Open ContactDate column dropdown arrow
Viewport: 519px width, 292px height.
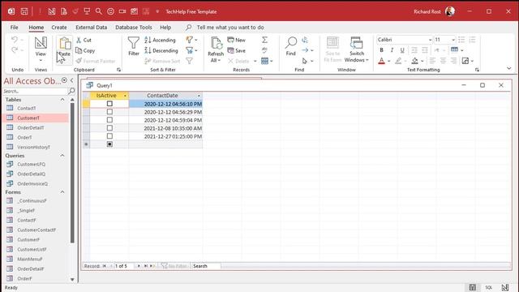199,96
